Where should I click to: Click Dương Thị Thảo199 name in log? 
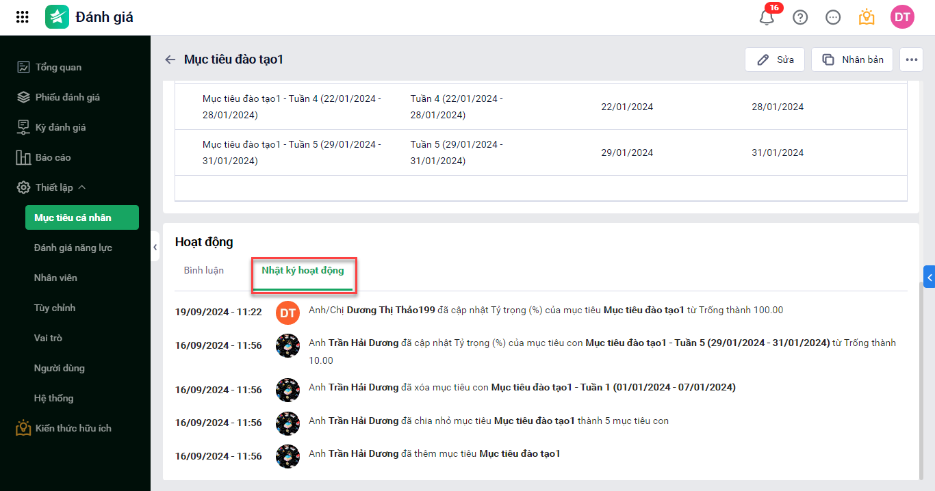pyautogui.click(x=391, y=310)
